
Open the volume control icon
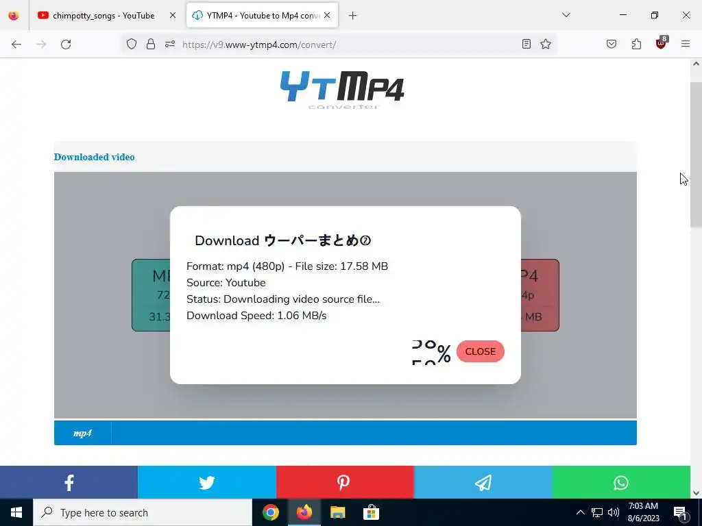click(x=614, y=512)
